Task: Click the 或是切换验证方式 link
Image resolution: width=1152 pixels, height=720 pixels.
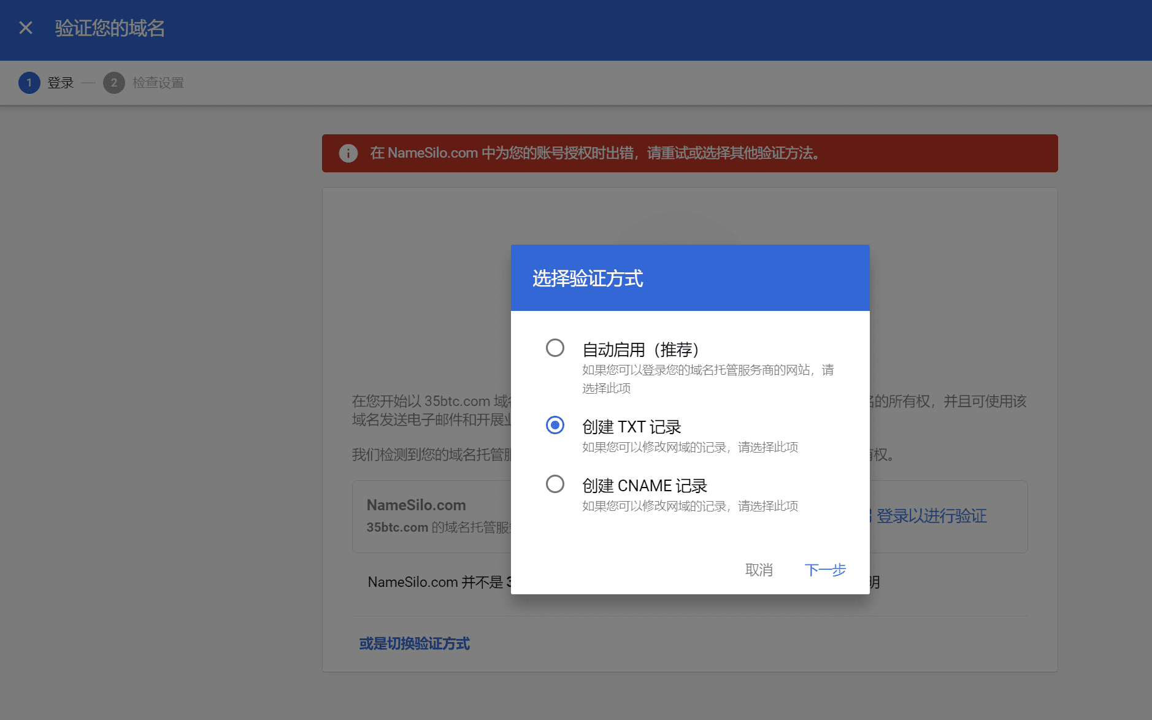Action: pyautogui.click(x=413, y=643)
